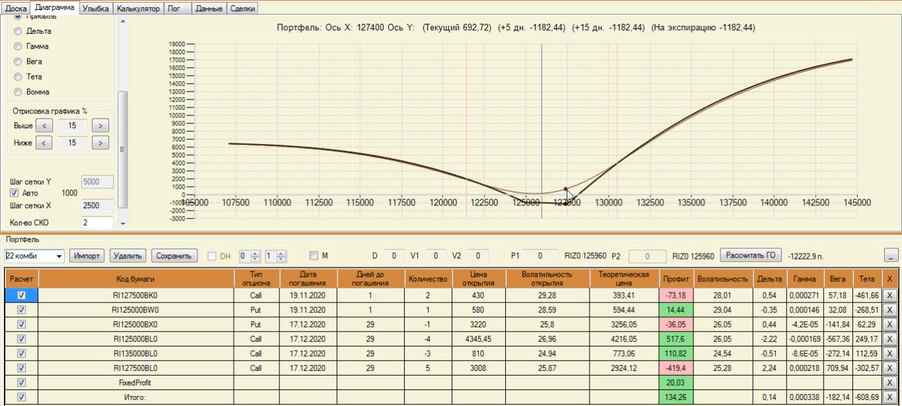Uncheck the Расчет box for RI127500BK0
The image size is (902, 406).
click(21, 295)
